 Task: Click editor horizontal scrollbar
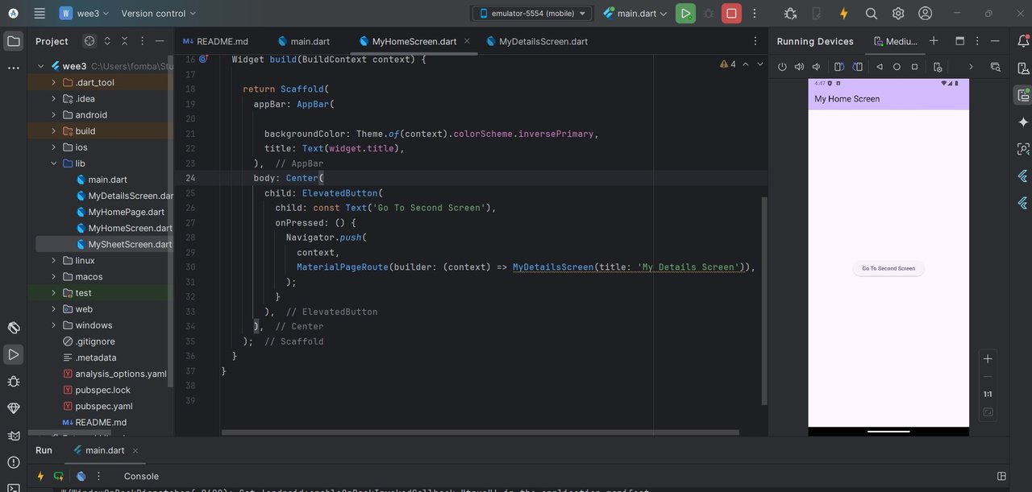coord(481,432)
